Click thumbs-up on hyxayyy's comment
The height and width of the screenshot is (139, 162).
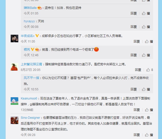[146, 27]
